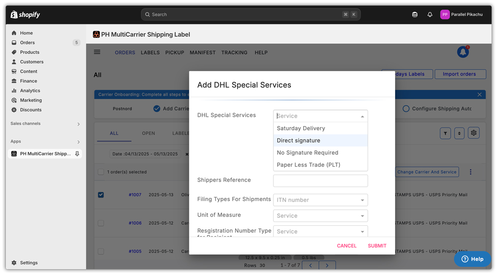This screenshot has height=275, width=497.
Task: Open the Content section
Action: click(28, 71)
